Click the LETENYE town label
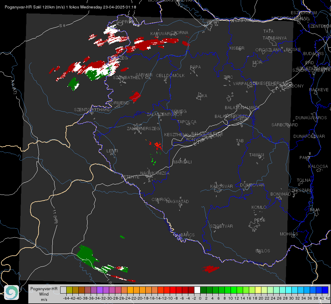The image size is (331, 304). click(x=130, y=177)
